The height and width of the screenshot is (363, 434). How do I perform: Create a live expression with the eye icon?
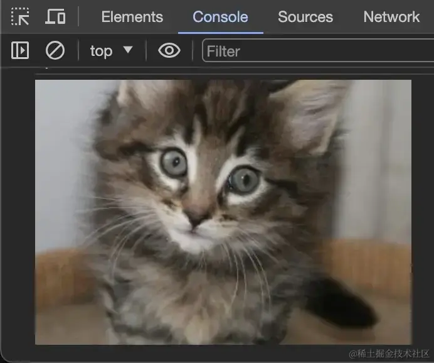click(169, 50)
